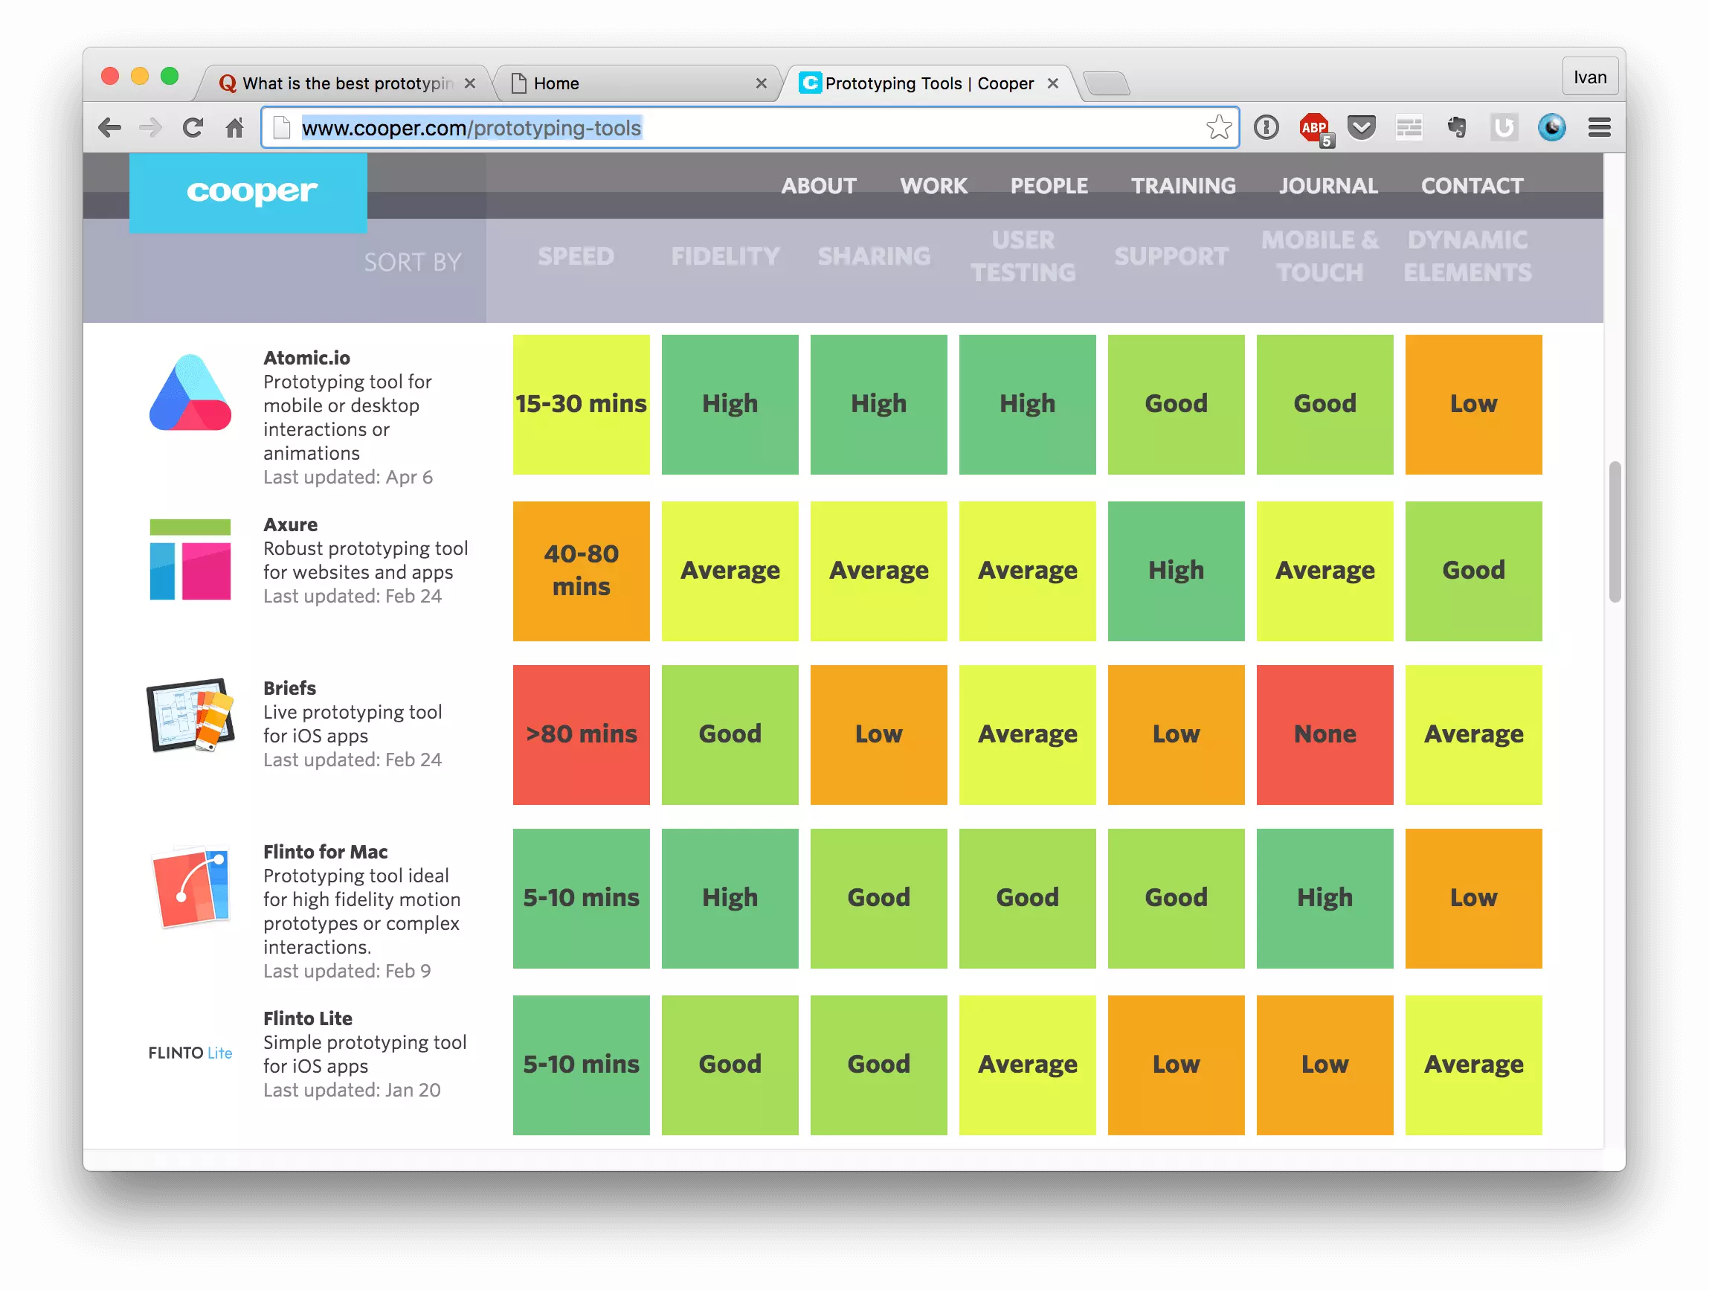Screen dimensions: 1709x1290
Task: Click 'Last updated: Feb 9' text
Action: coord(347,971)
